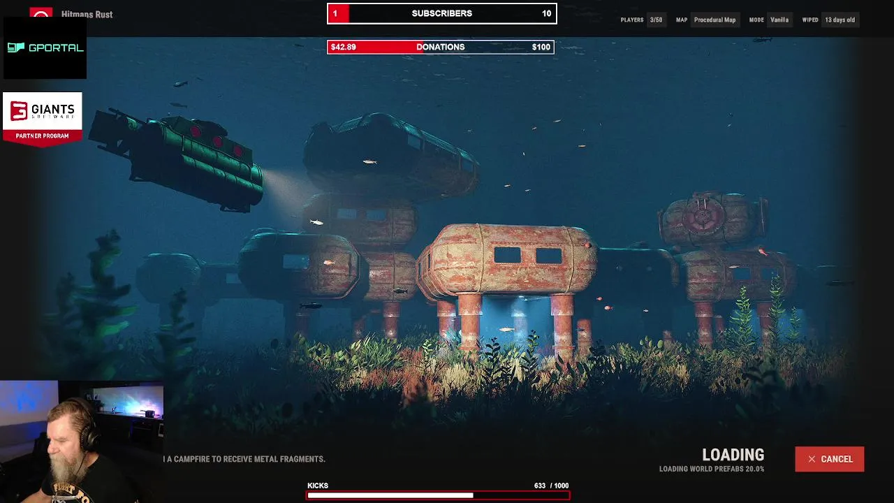Viewport: 894px width, 503px height.
Task: Click the 633 / 1000 kicks counter
Action: click(551, 486)
